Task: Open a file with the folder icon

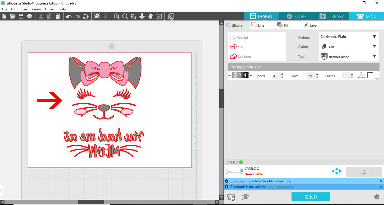Action: [12, 16]
